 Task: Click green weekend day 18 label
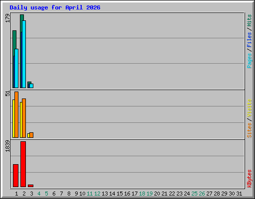click(x=142, y=194)
